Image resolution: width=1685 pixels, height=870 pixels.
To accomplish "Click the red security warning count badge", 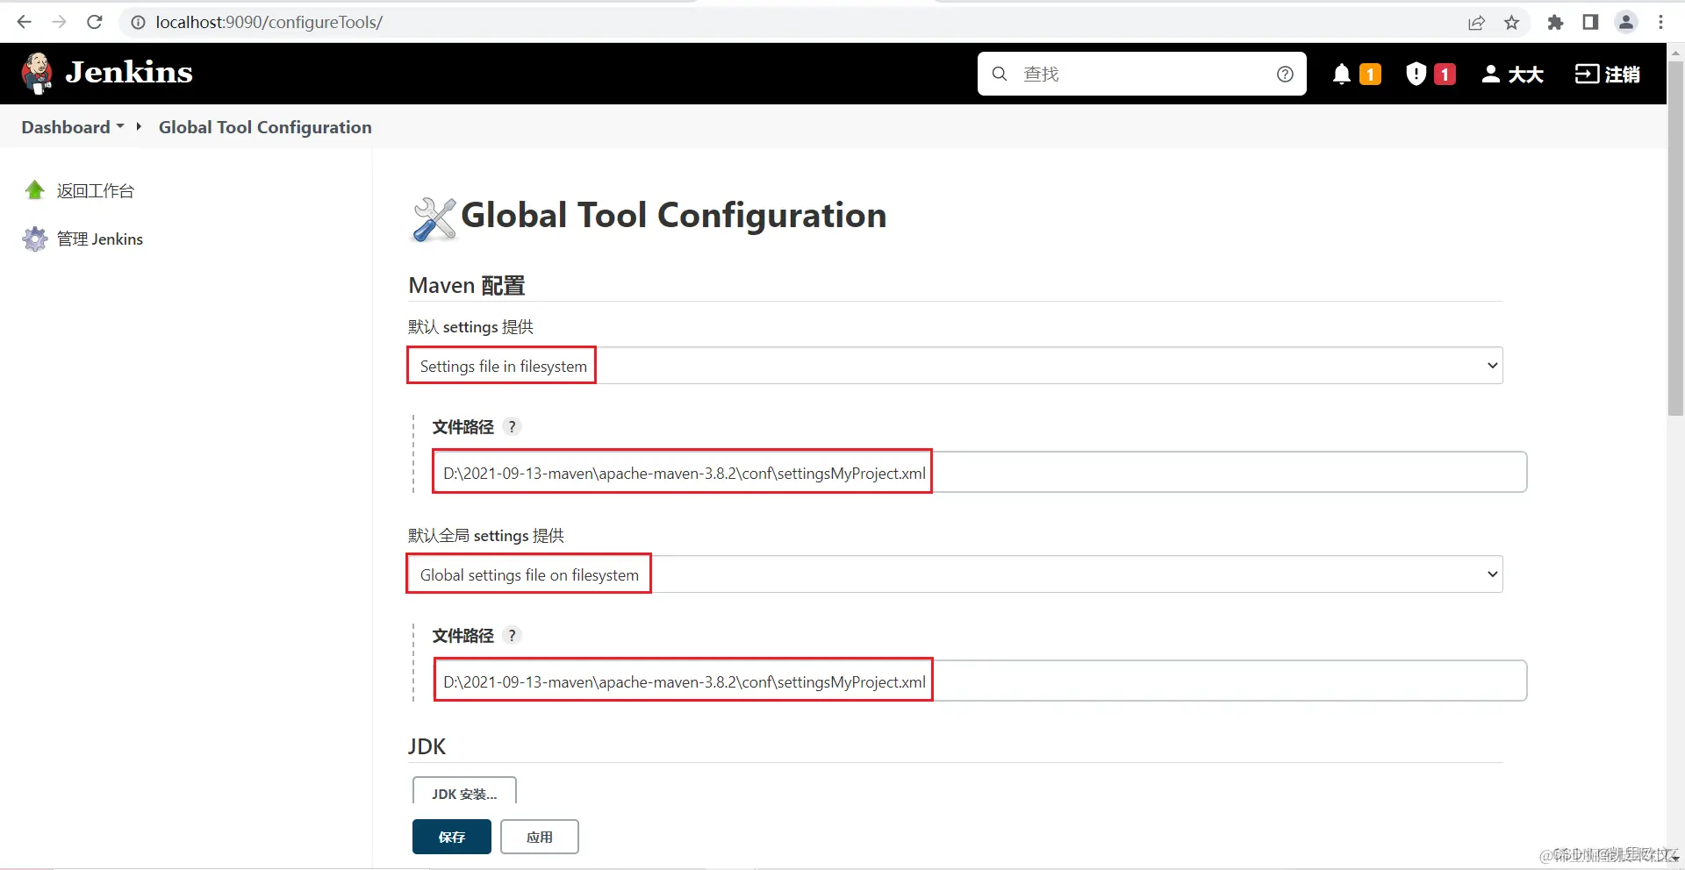I will 1445,75.
